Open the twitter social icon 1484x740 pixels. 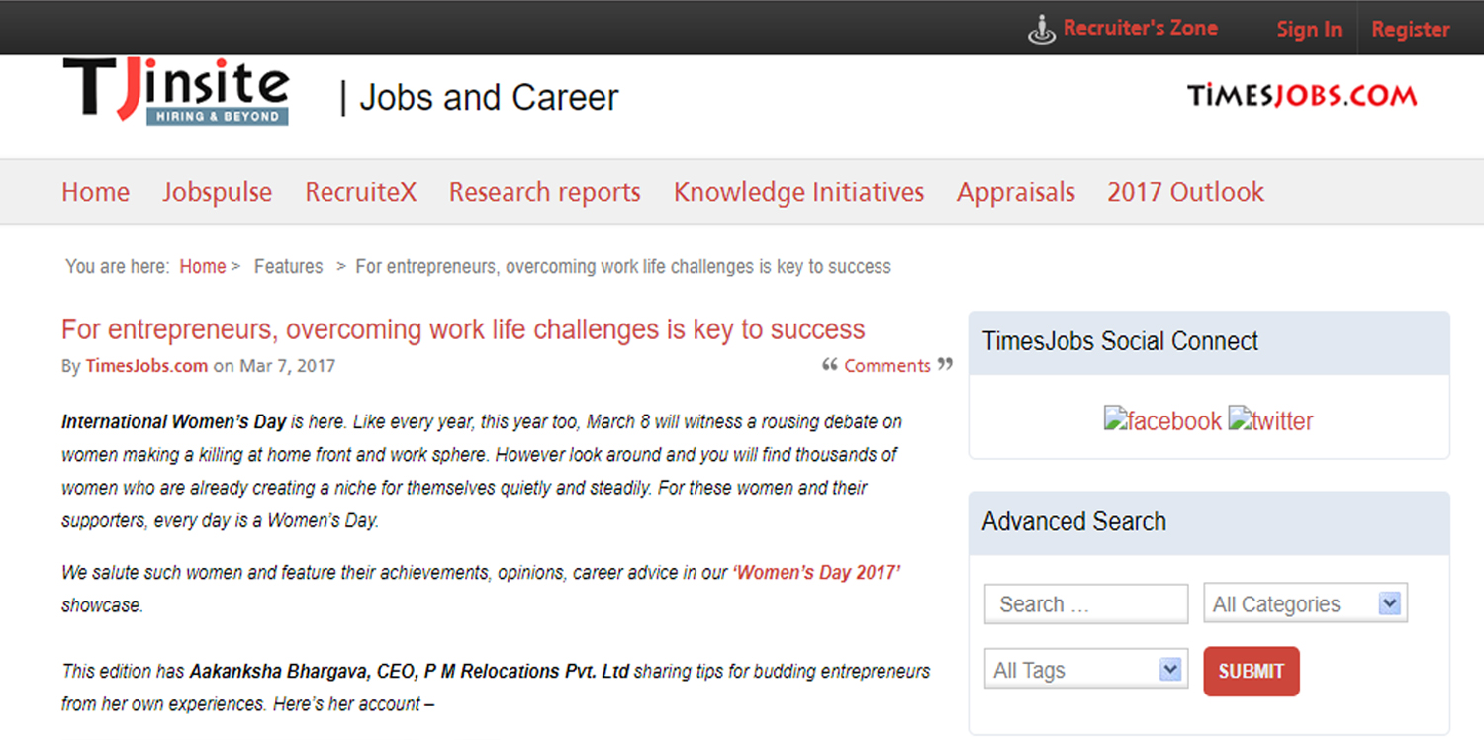(x=1270, y=420)
